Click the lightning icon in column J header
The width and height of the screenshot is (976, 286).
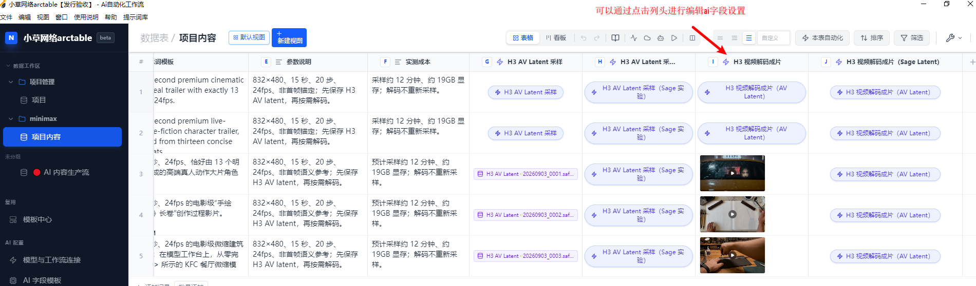pos(839,62)
